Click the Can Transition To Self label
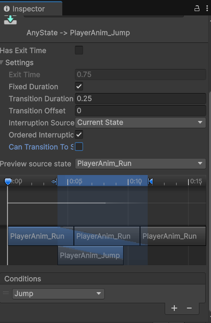Viewport: 211px width, 323px height. tap(41, 147)
